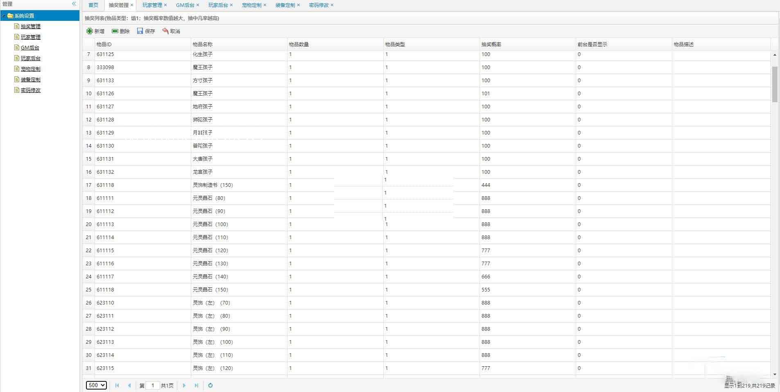
Task: Click the 保存 save disk icon
Action: tap(140, 31)
